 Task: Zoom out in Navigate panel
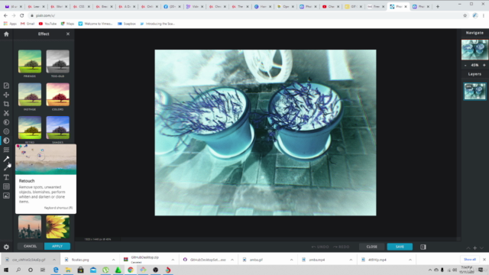pyautogui.click(x=465, y=65)
